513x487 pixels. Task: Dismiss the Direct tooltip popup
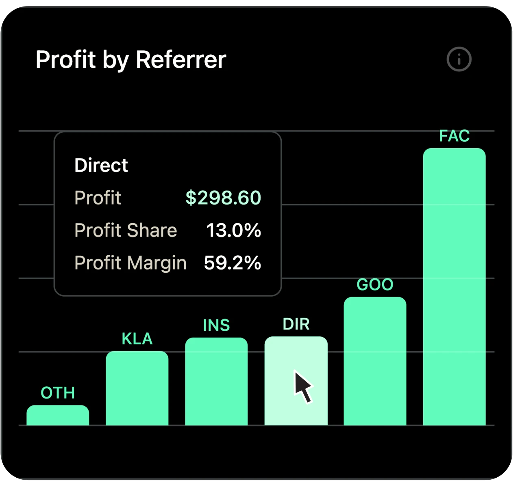pos(167,213)
